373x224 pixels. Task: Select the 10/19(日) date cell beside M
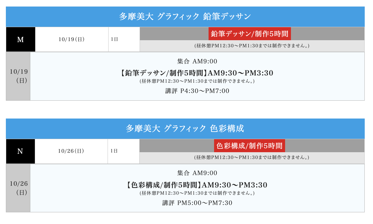pos(72,40)
